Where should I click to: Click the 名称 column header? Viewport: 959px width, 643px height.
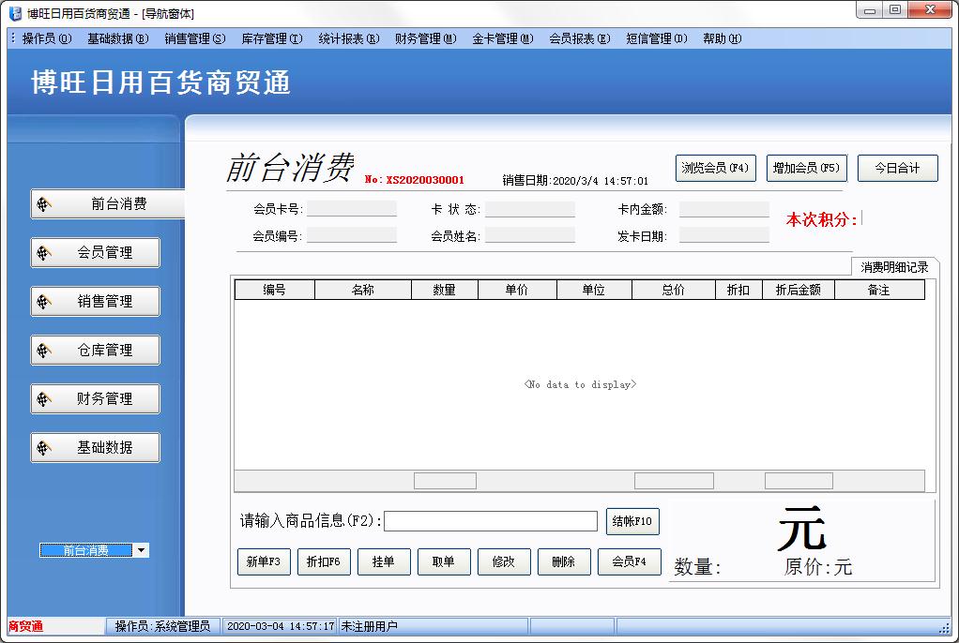click(x=363, y=290)
